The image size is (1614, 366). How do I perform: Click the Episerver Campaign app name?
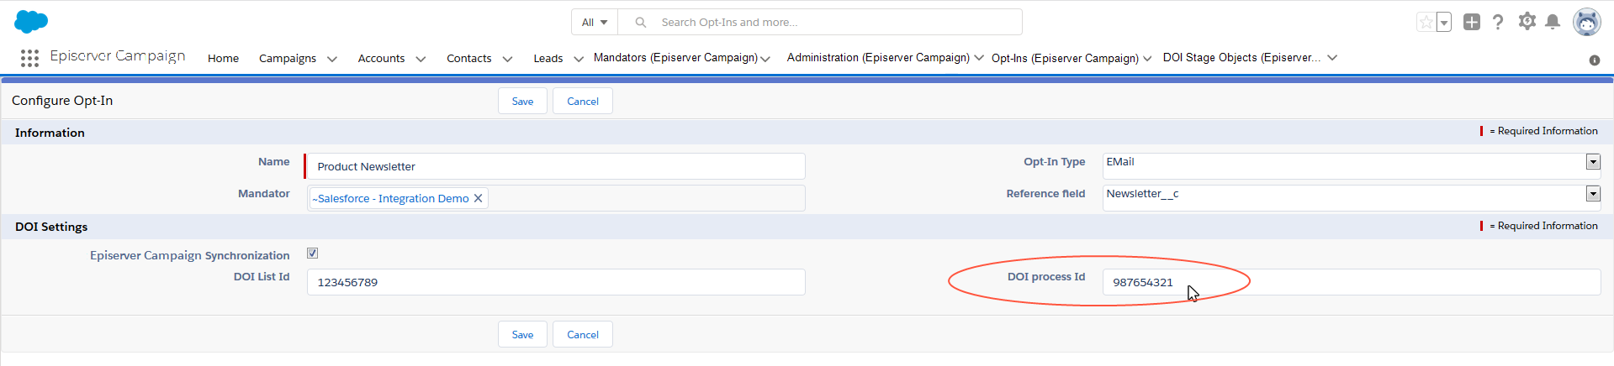(118, 56)
